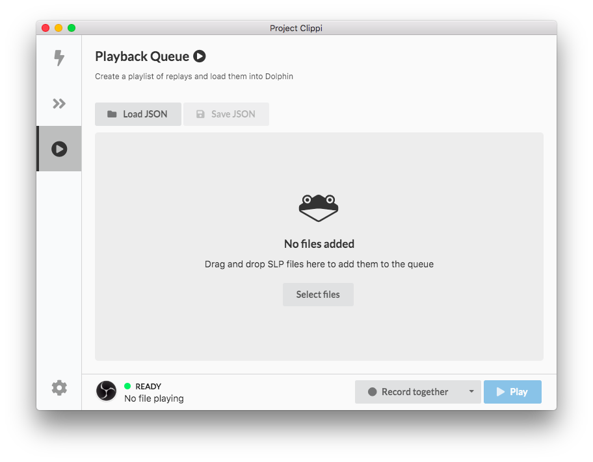Open the lightning bolt sidebar tab
The width and height of the screenshot is (593, 462).
pyautogui.click(x=59, y=58)
